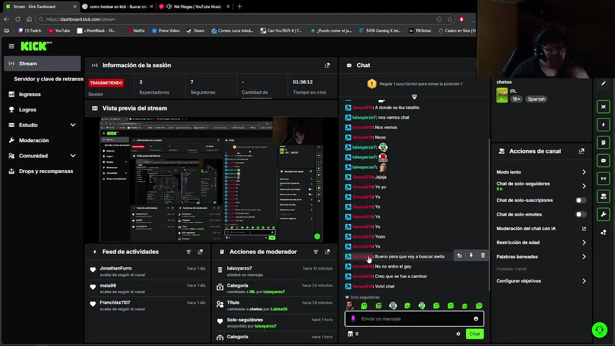
Task: Pop out the Información de la sesión panel
Action: (x=327, y=65)
